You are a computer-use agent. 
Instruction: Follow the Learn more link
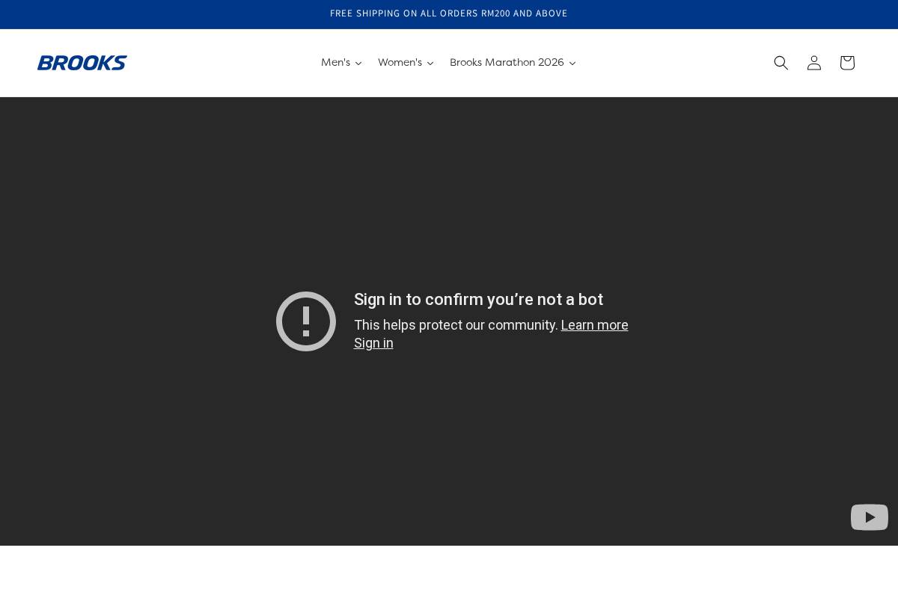coord(594,325)
